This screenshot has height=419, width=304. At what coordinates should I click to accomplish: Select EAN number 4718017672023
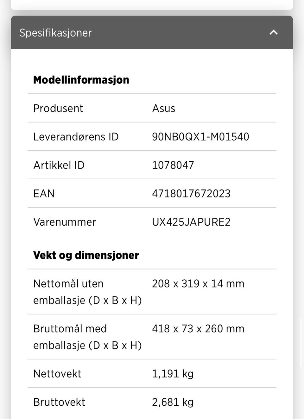(191, 194)
